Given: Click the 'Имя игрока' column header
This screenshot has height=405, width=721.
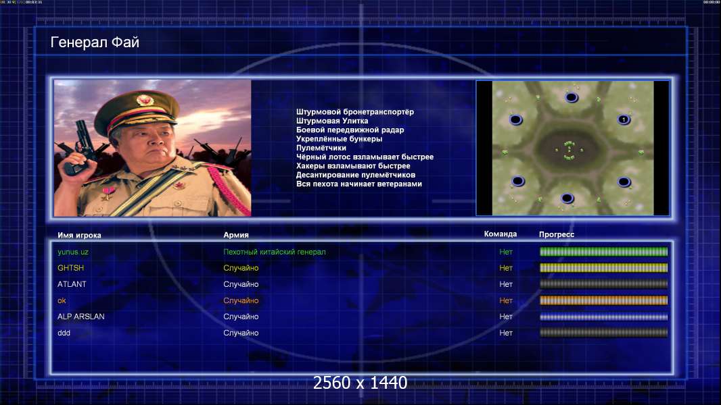Looking at the screenshot, I should click(x=79, y=235).
